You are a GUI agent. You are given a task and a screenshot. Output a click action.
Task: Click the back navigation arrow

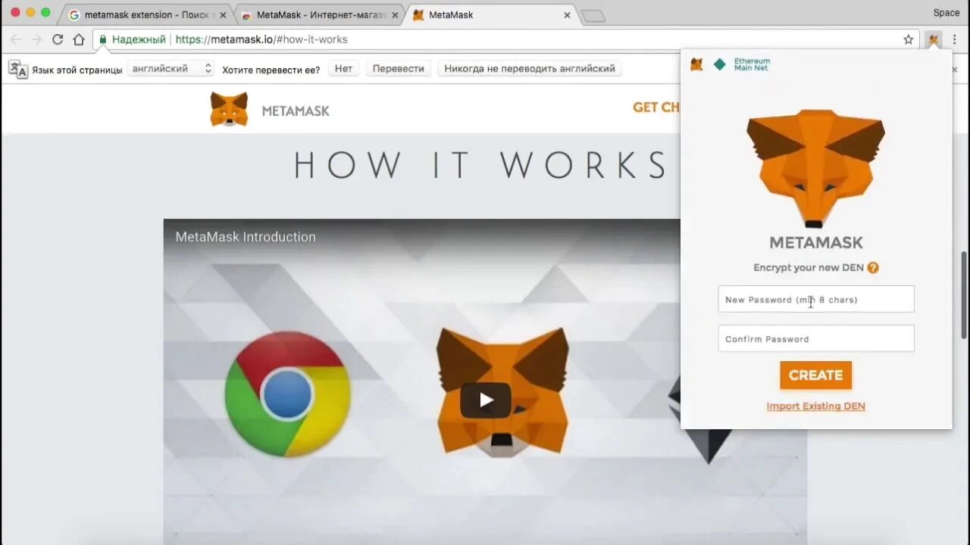coord(16,39)
